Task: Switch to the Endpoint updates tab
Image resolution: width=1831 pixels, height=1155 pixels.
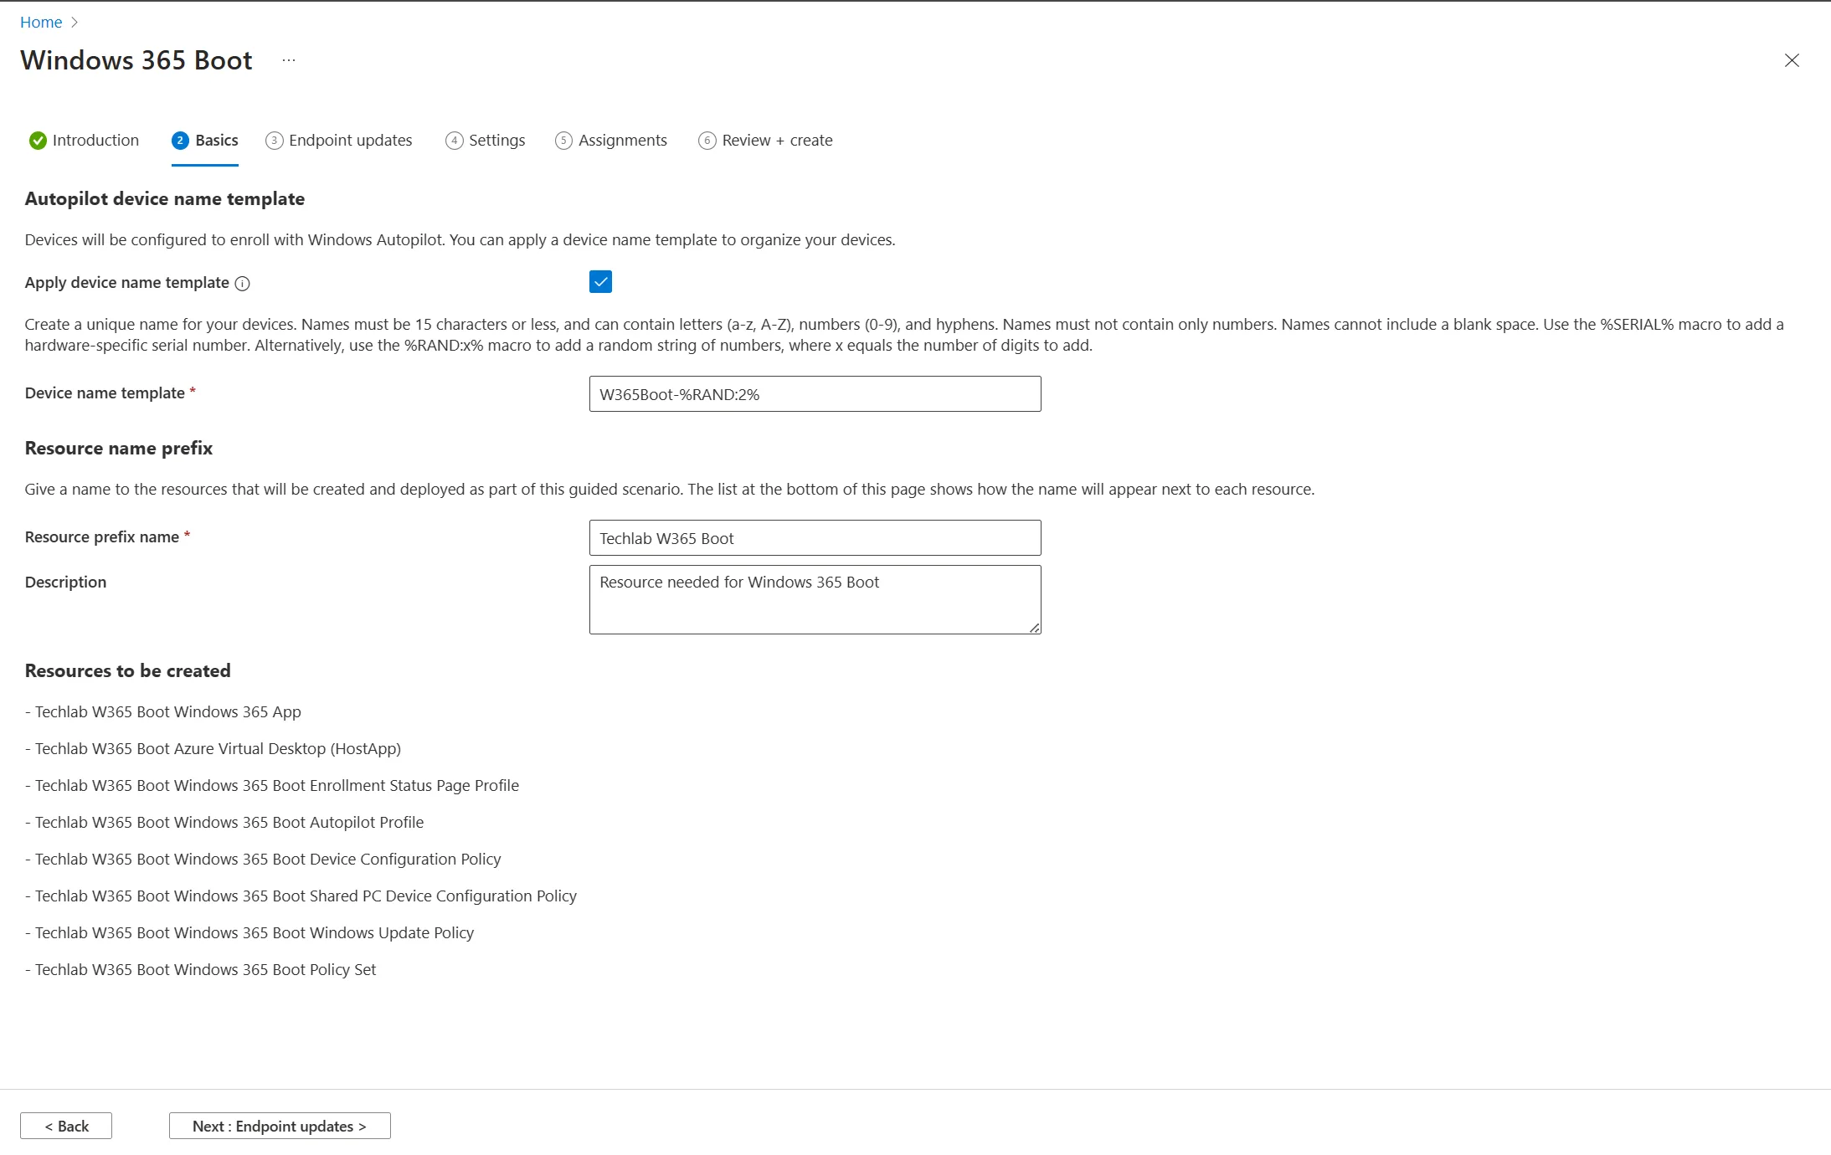Action: click(x=350, y=141)
